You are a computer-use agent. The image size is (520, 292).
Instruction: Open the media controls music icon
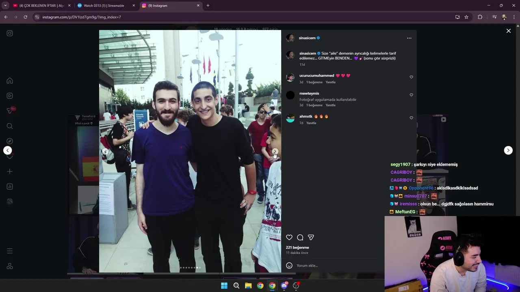click(x=494, y=17)
